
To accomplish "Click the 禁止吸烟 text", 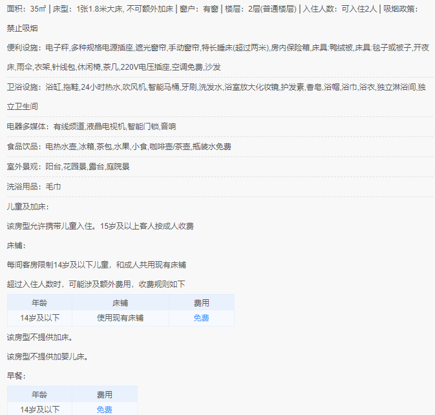I will [x=22, y=28].
